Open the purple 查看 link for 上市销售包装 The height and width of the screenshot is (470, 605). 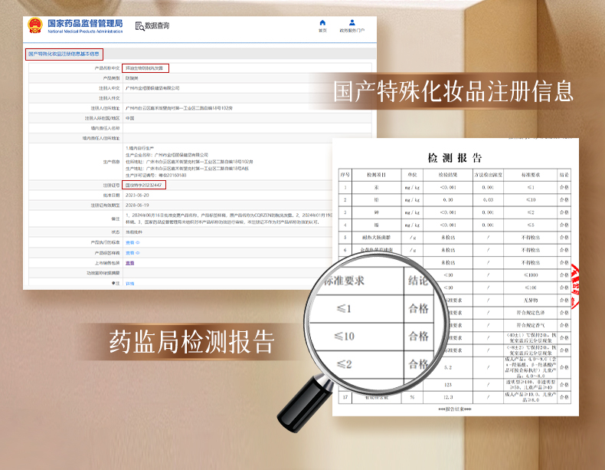click(x=130, y=263)
